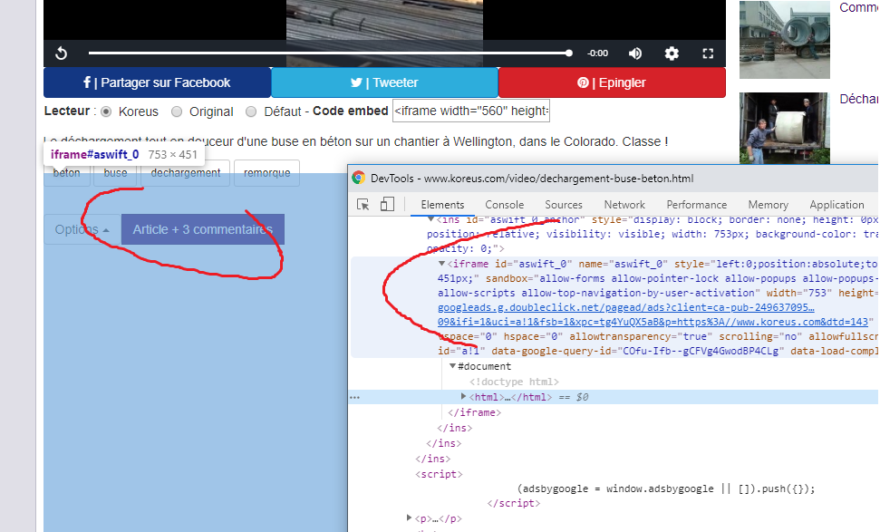Click the video replay icon
This screenshot has height=532, width=880.
pos(62,53)
